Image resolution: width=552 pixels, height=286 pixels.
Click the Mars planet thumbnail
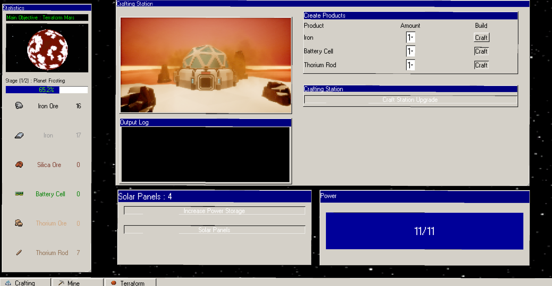(x=47, y=48)
